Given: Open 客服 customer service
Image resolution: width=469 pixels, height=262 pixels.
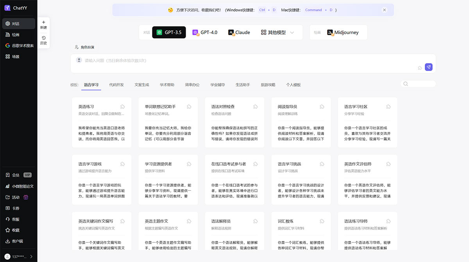Looking at the screenshot, I should [16, 219].
